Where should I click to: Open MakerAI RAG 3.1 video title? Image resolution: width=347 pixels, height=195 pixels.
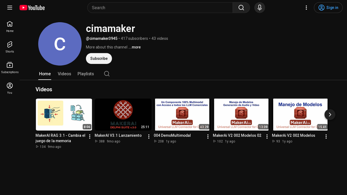(60, 138)
